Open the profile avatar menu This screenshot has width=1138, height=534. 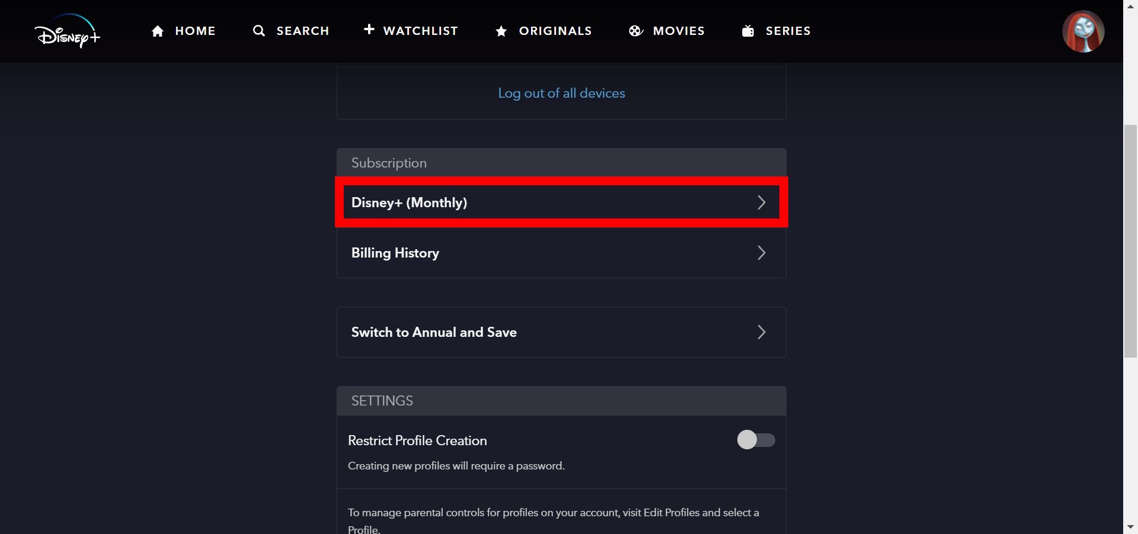click(1083, 31)
